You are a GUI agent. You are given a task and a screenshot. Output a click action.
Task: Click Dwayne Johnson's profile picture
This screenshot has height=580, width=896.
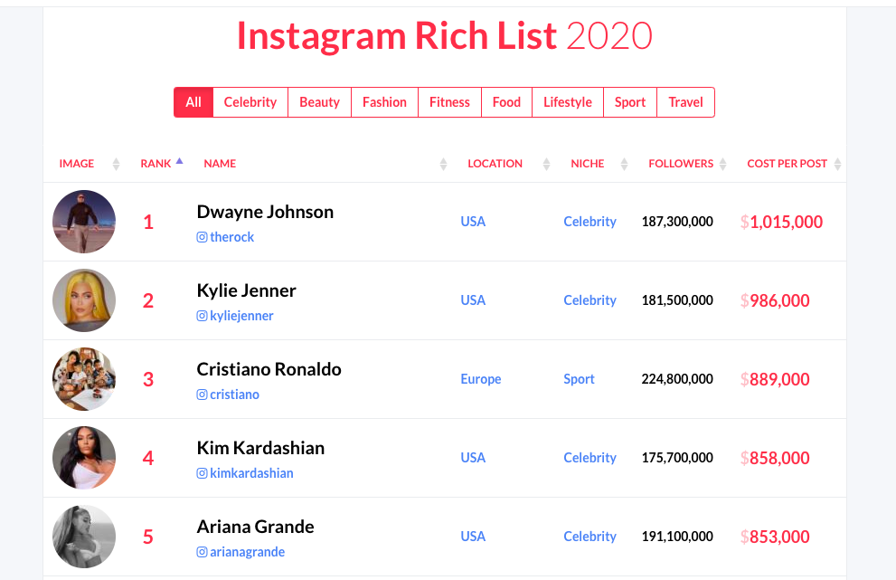coord(84,222)
